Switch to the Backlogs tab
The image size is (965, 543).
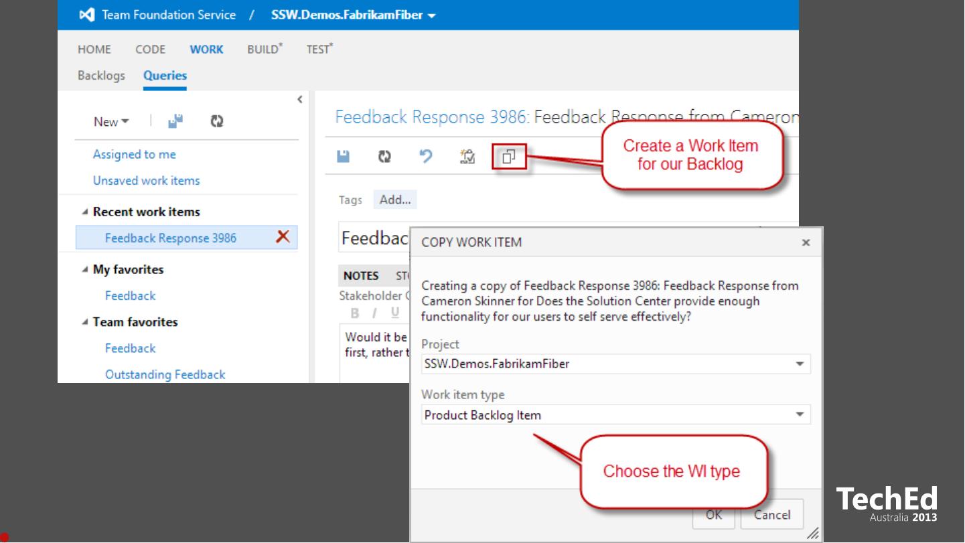[x=101, y=76]
